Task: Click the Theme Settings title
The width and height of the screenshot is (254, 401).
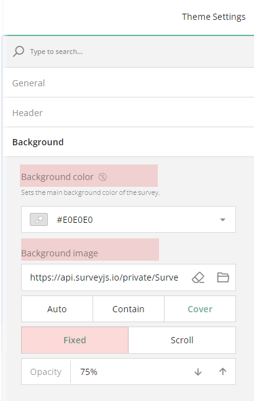Action: coord(214,17)
